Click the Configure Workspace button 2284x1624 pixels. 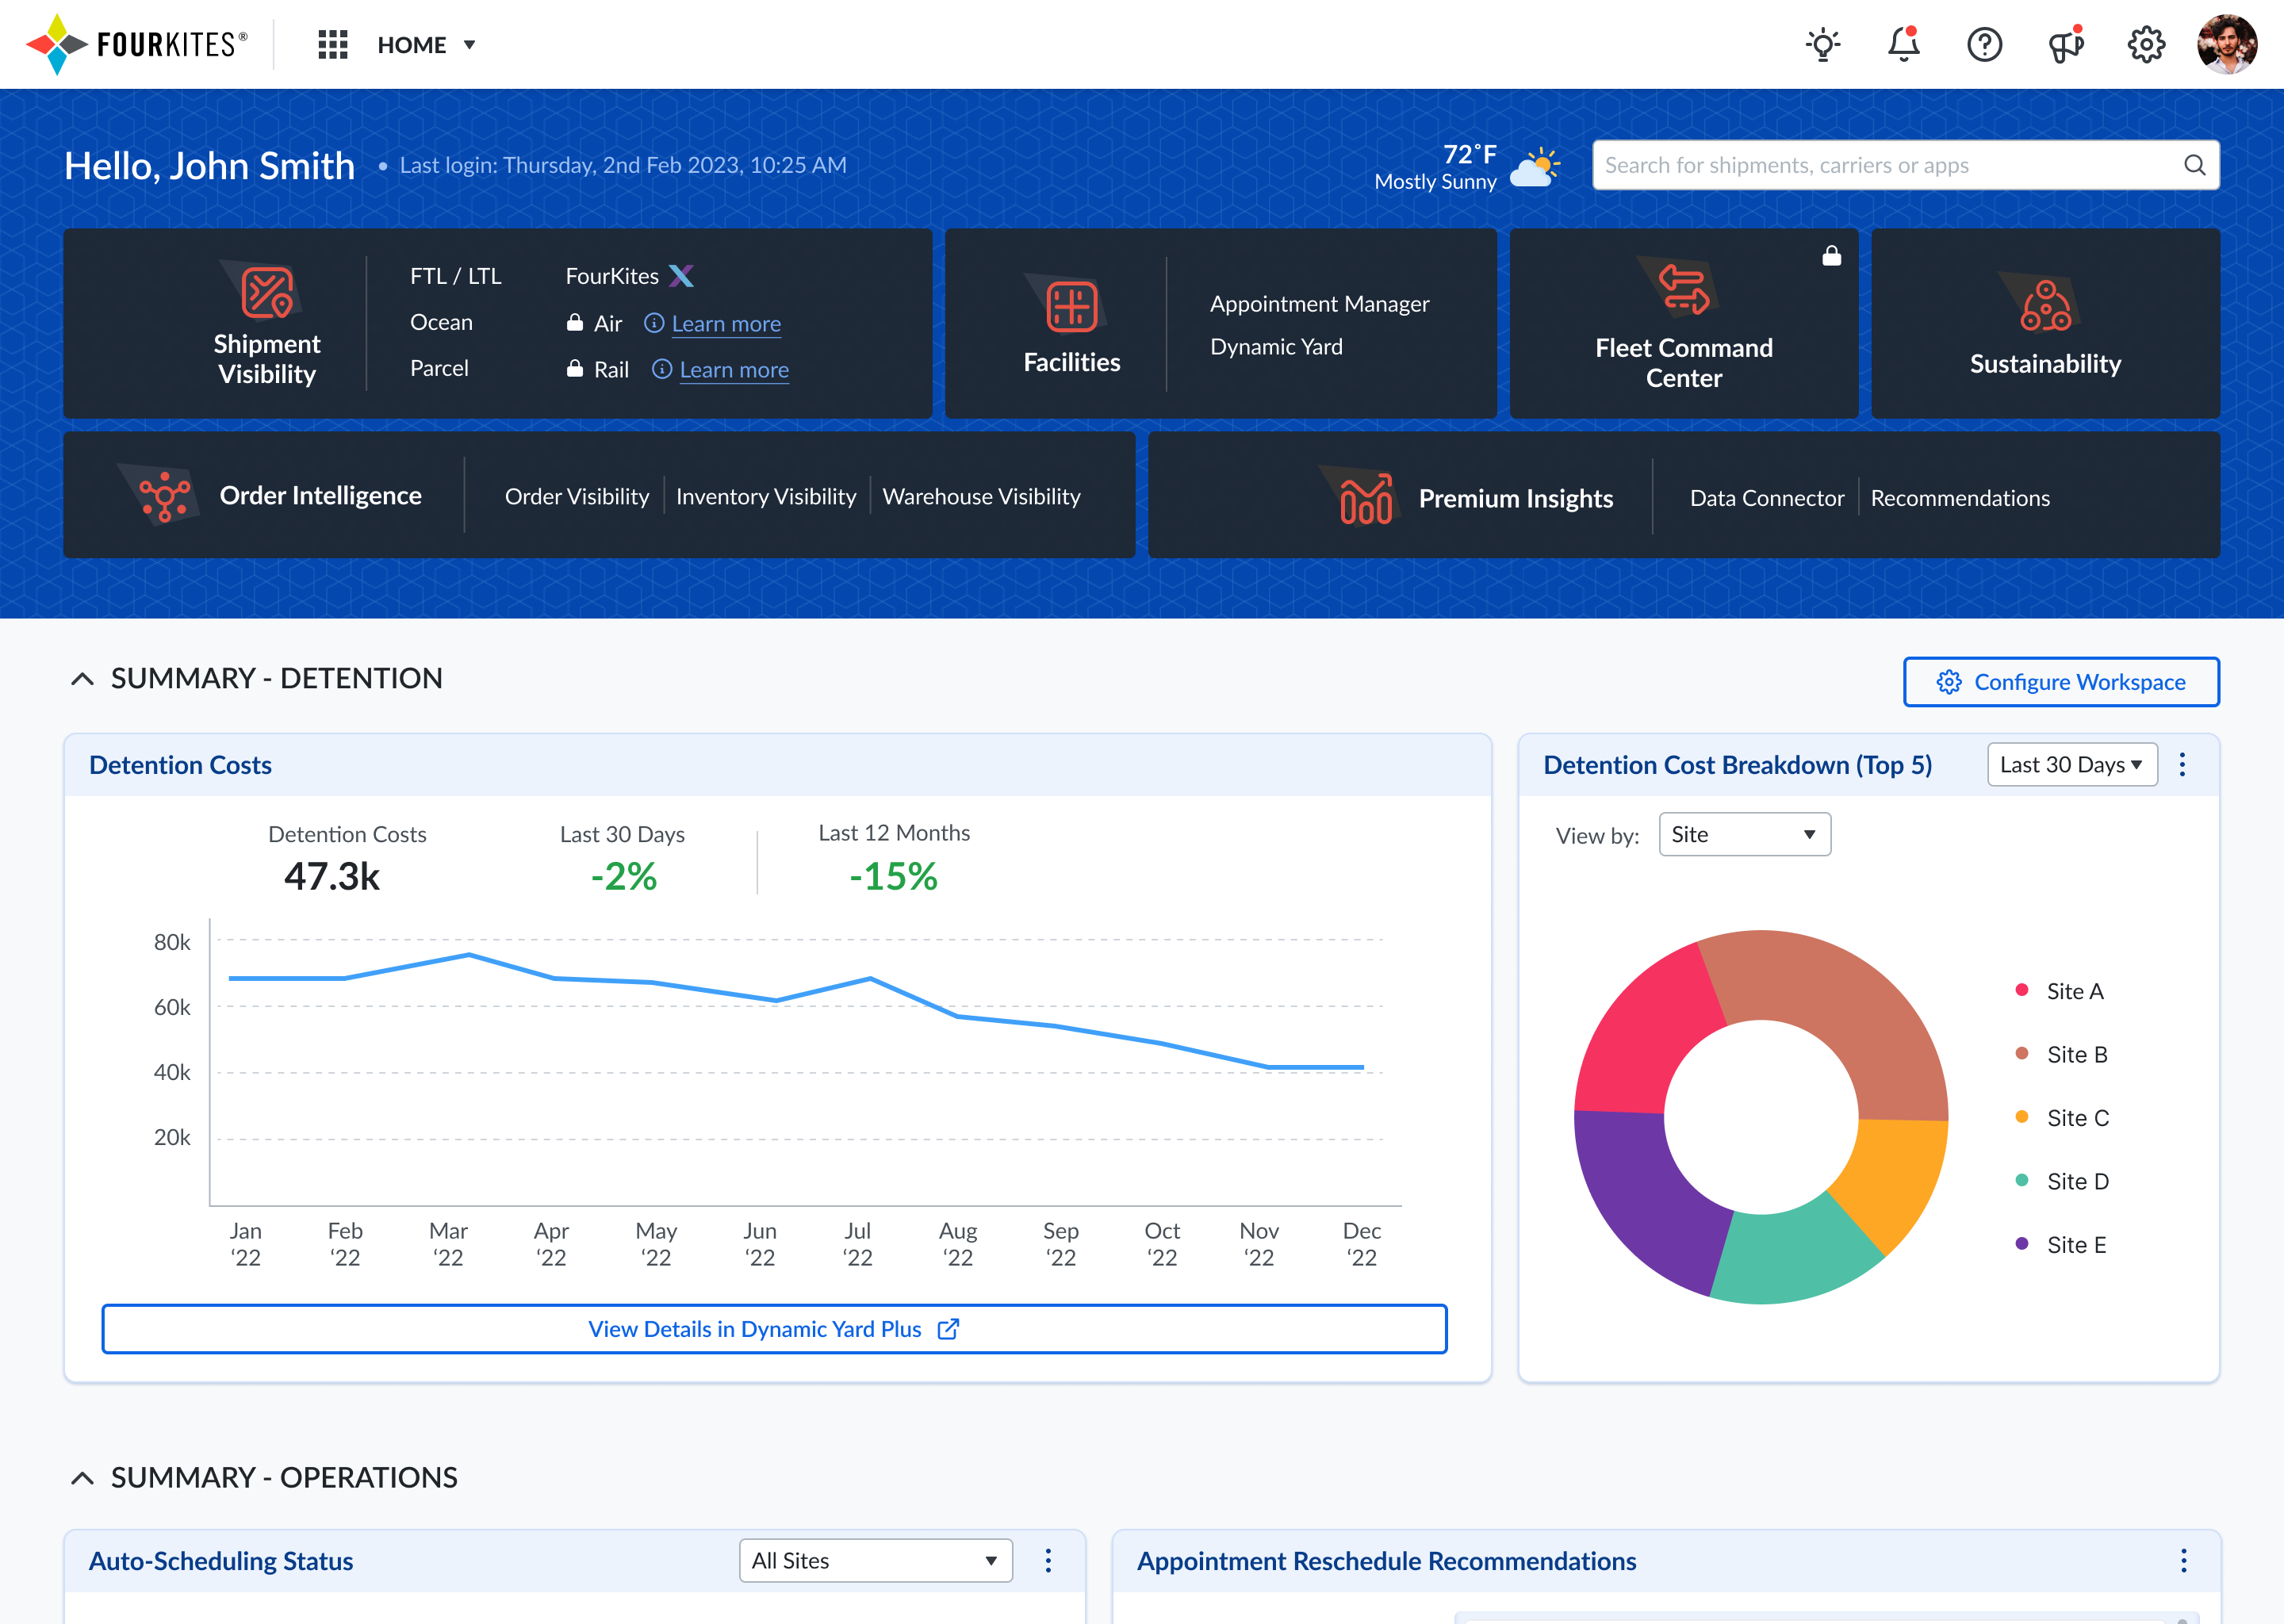(2061, 682)
